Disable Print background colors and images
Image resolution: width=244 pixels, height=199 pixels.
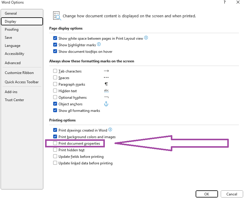coord(55,137)
